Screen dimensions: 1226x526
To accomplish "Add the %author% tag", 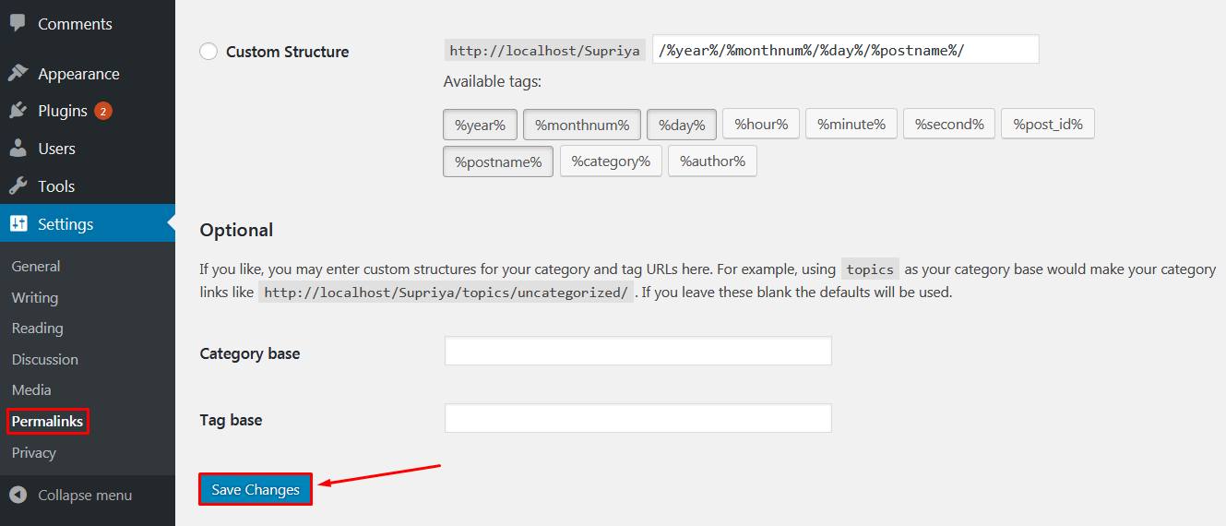I will tap(712, 161).
